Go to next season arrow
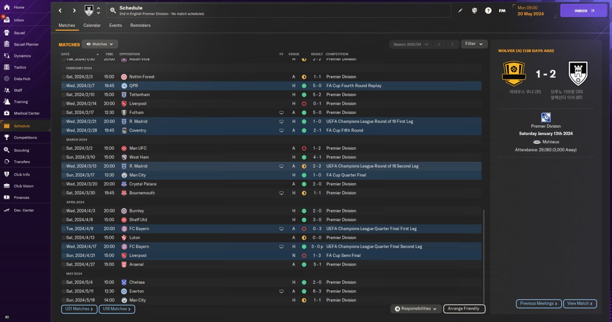The height and width of the screenshot is (322, 612). click(452, 44)
